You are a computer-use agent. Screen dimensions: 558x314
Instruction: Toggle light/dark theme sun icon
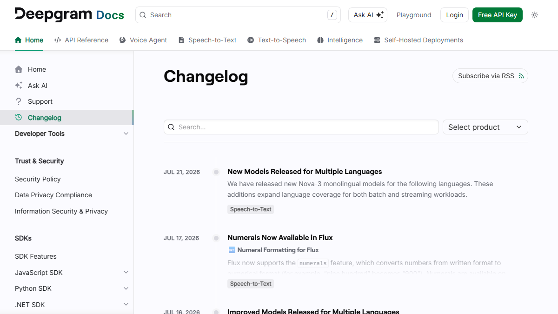[535, 15]
